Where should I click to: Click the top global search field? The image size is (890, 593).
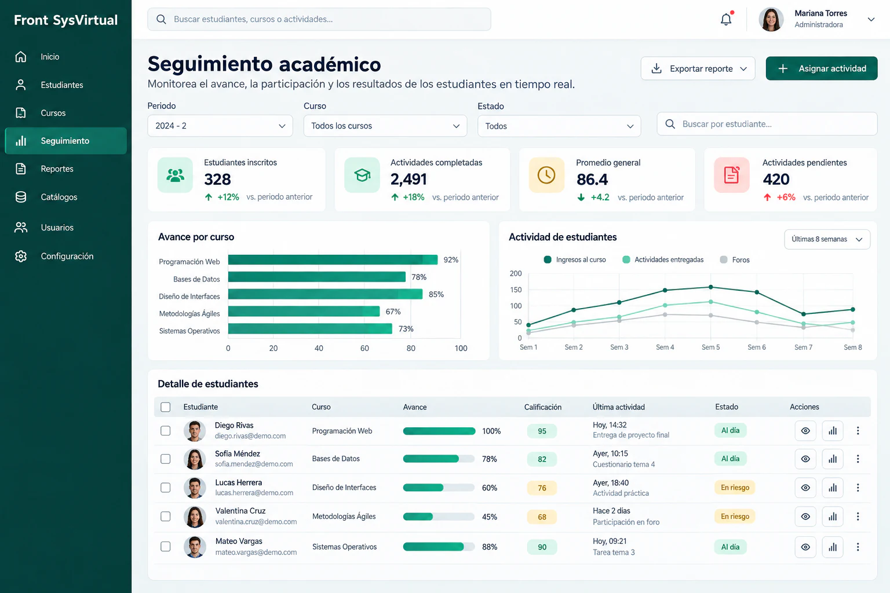click(x=319, y=19)
